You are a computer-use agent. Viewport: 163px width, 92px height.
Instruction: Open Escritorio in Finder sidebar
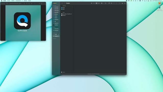pos(56,7)
